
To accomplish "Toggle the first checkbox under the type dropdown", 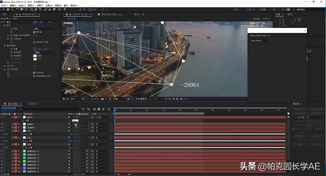I will 34,32.
